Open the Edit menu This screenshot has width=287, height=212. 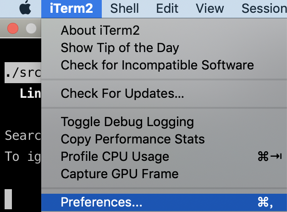pos(167,9)
